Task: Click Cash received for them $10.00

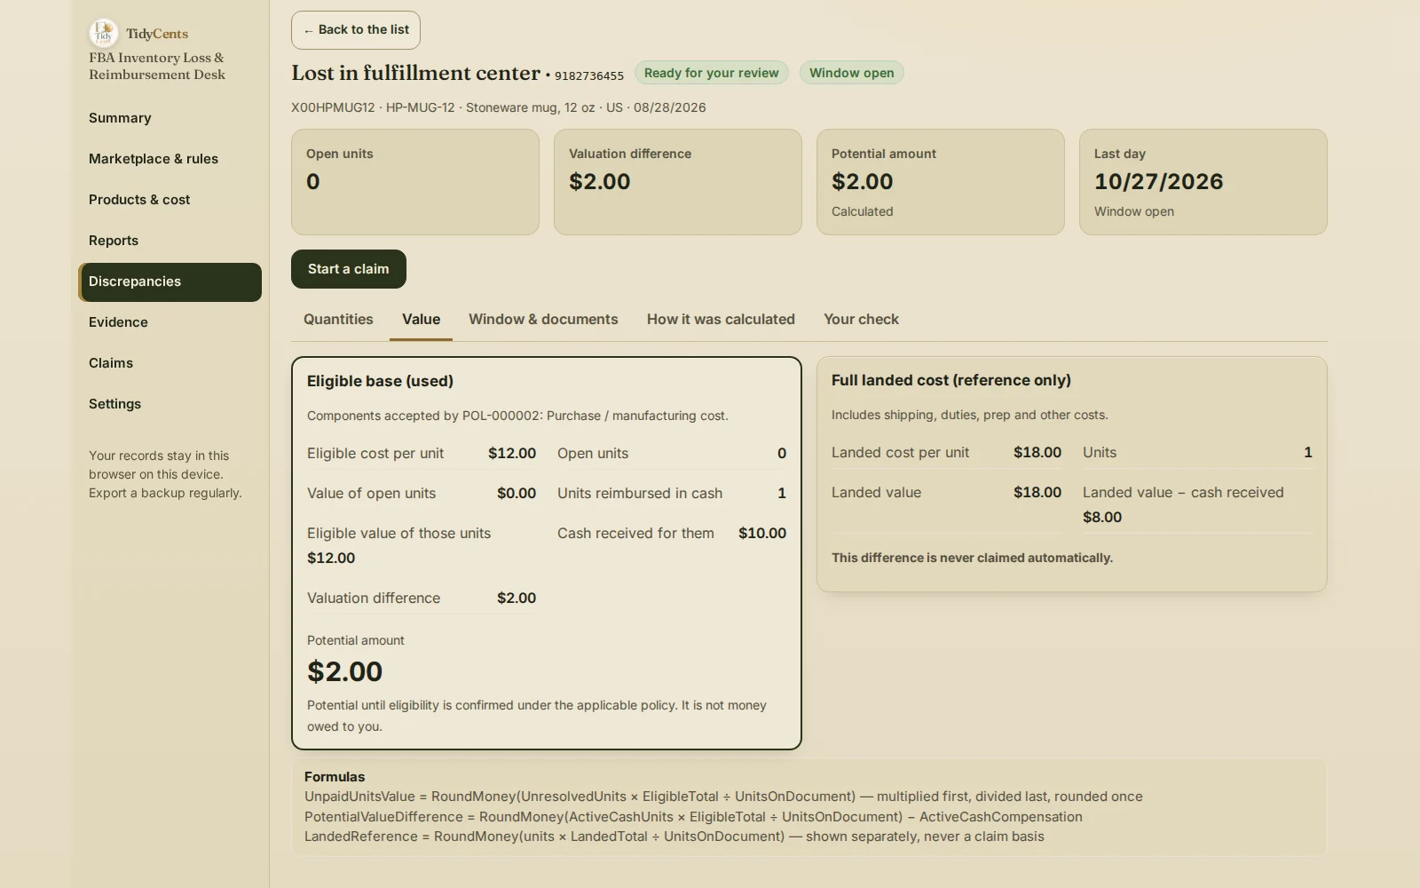Action: [x=672, y=533]
